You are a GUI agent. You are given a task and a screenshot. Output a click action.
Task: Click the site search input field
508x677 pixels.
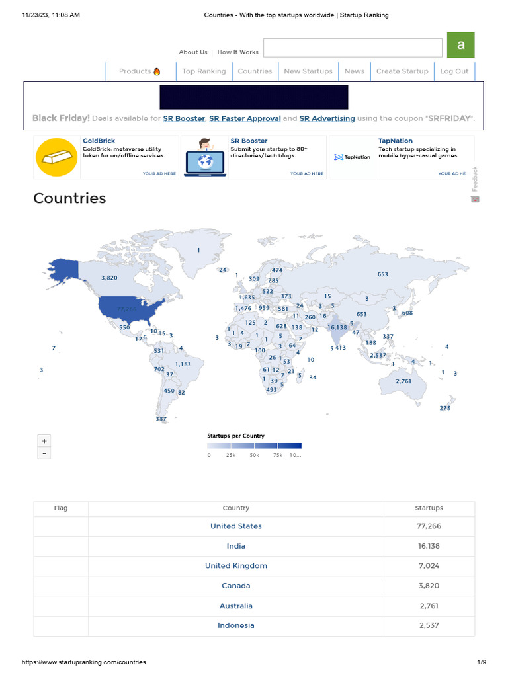[x=353, y=48]
